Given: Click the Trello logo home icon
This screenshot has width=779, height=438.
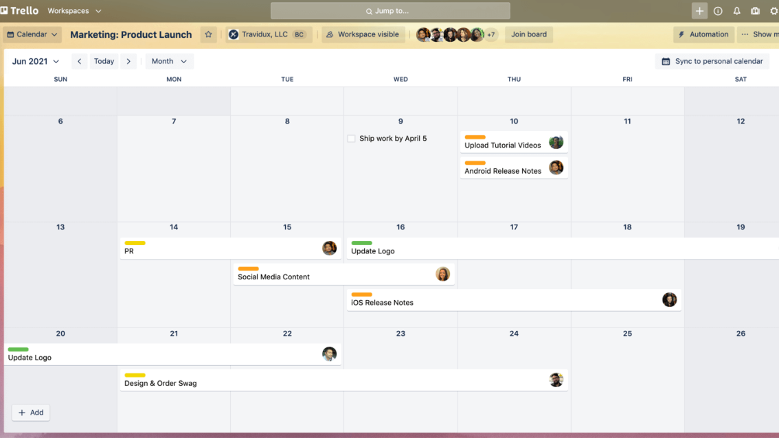Looking at the screenshot, I should click(19, 10).
